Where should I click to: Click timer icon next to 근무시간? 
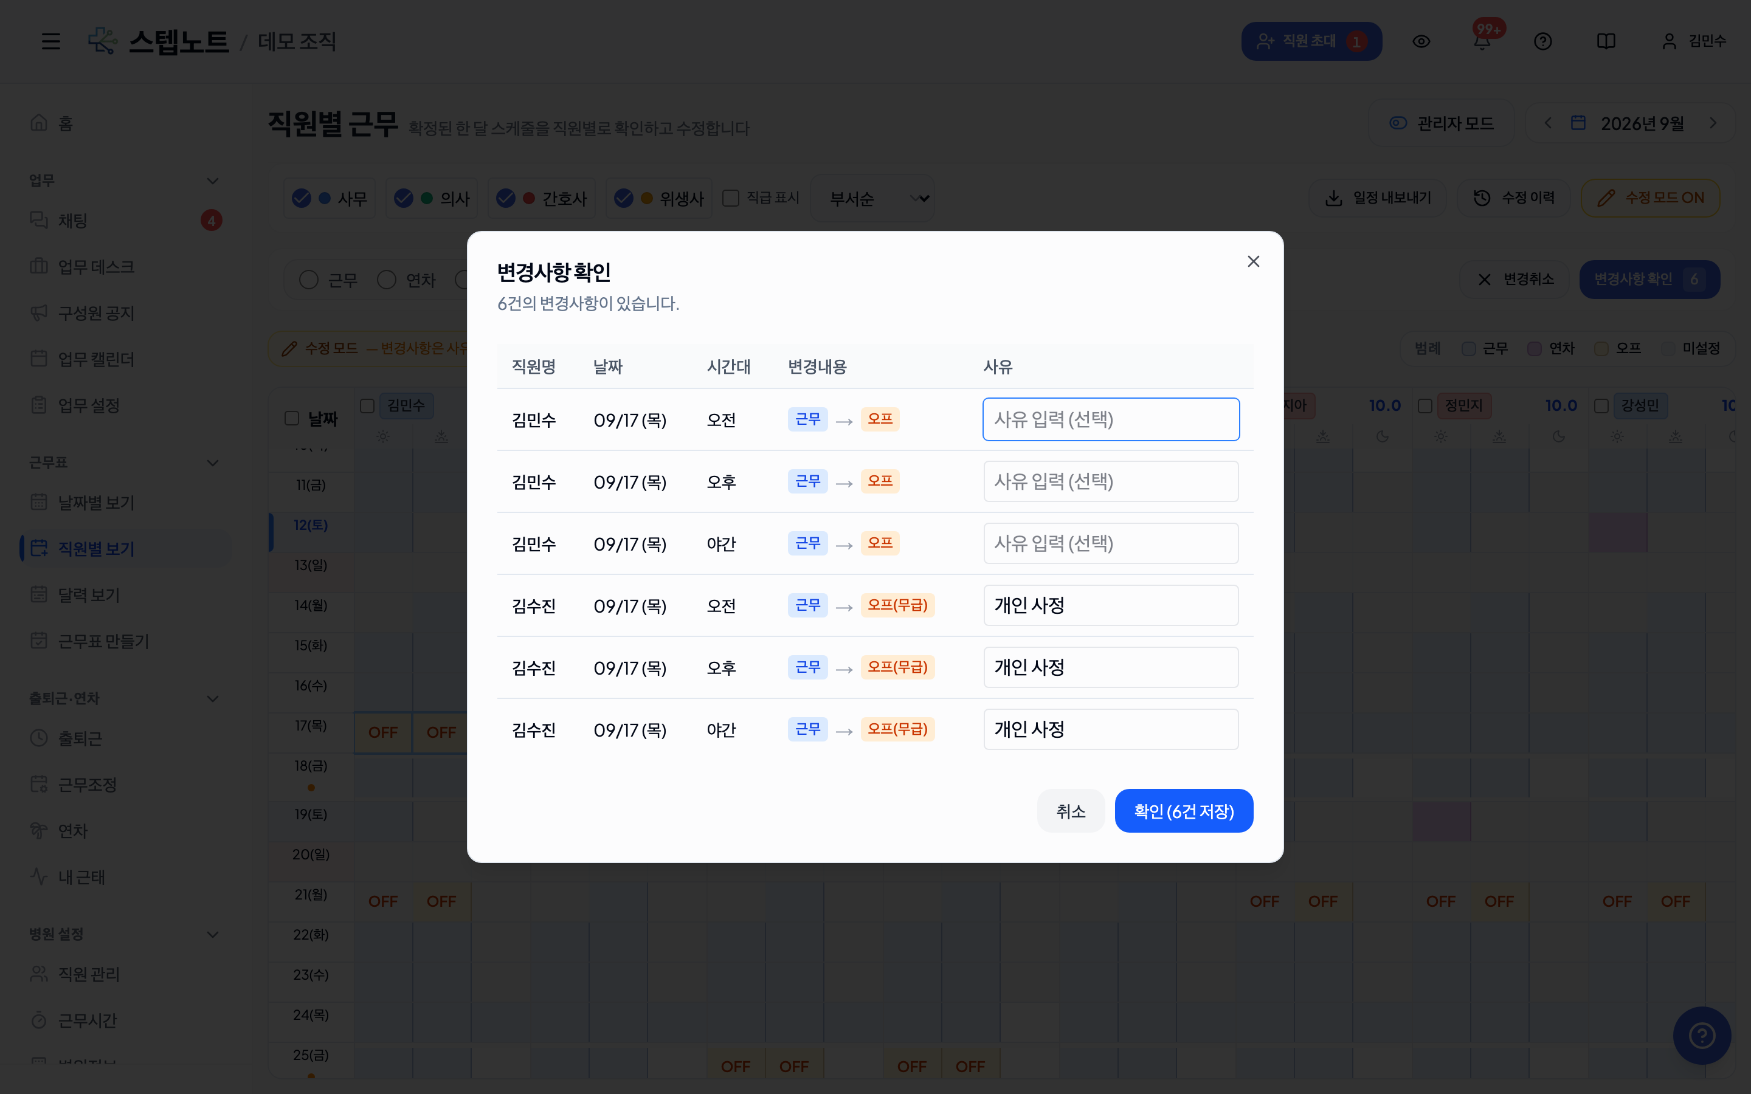tap(39, 1020)
